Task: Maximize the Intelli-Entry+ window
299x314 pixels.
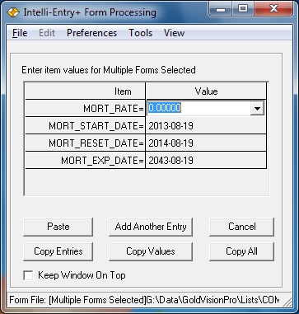Action: pyautogui.click(x=243, y=9)
